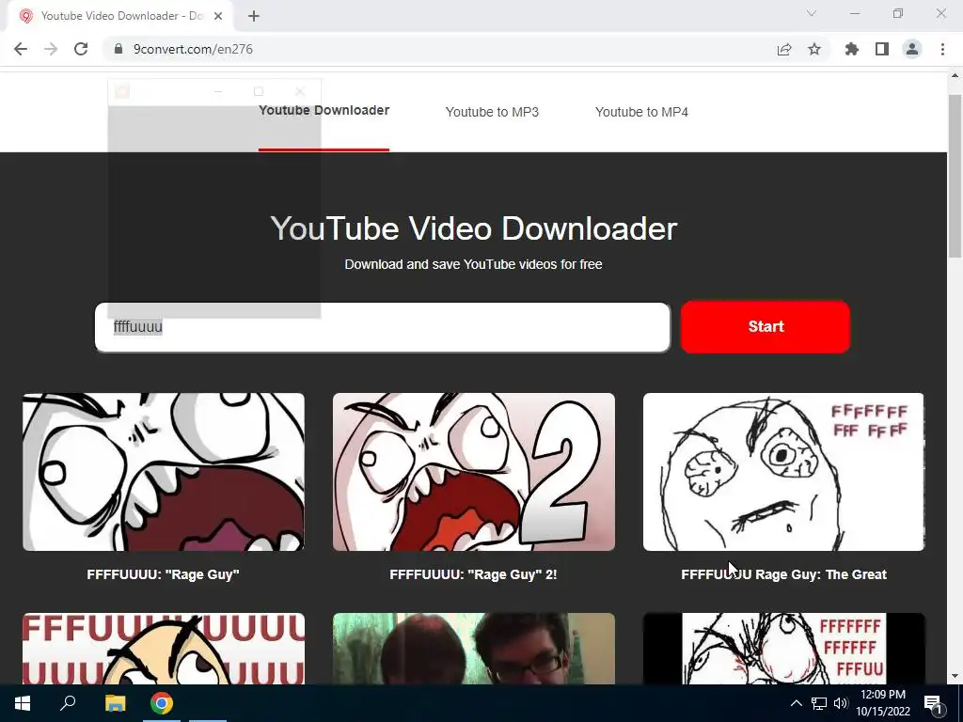Reload the 9convert page
This screenshot has width=963, height=722.
coord(81,49)
